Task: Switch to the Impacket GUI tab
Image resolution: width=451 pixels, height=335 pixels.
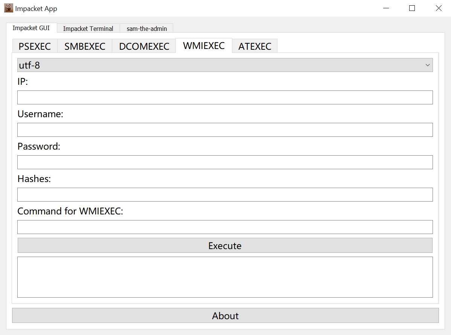Action: (31, 28)
